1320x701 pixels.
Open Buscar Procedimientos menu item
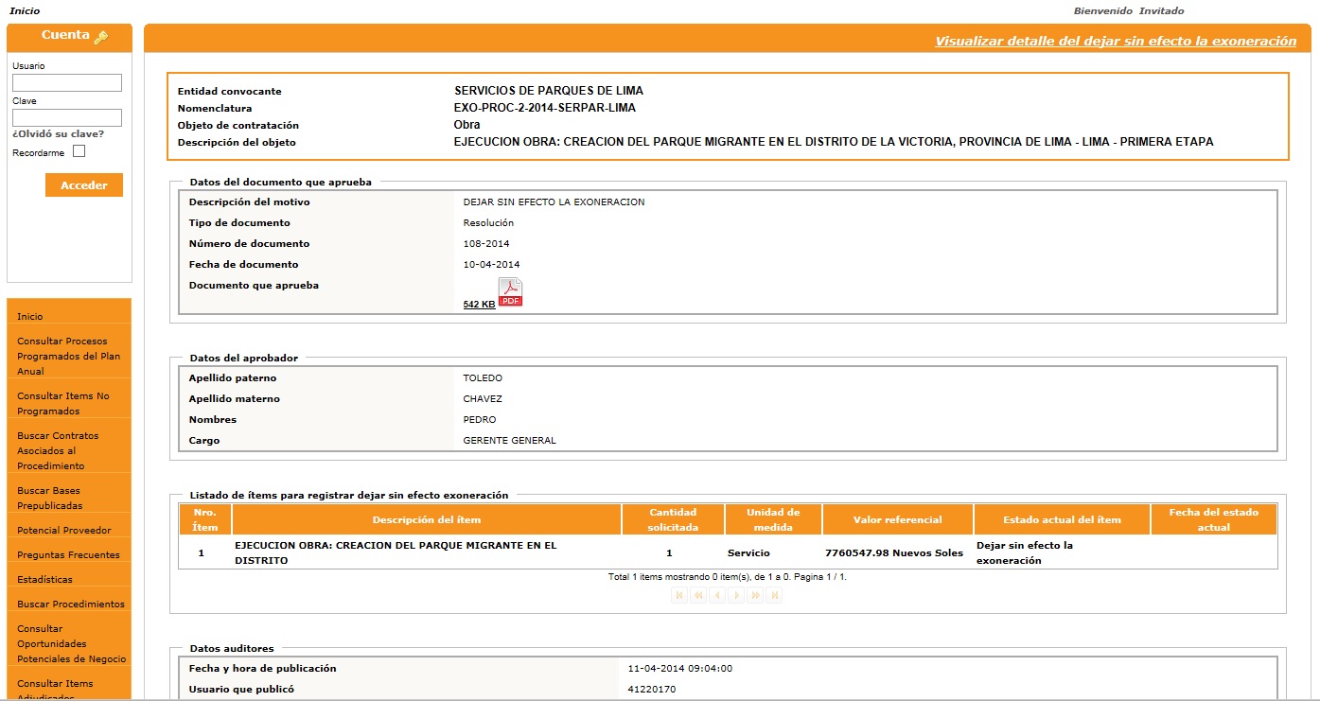point(69,604)
